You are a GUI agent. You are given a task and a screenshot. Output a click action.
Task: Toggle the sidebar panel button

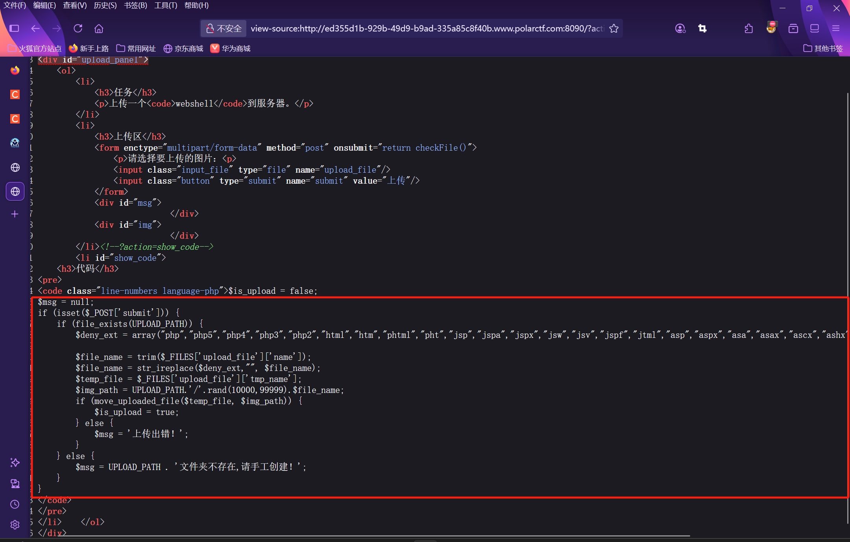tap(14, 28)
